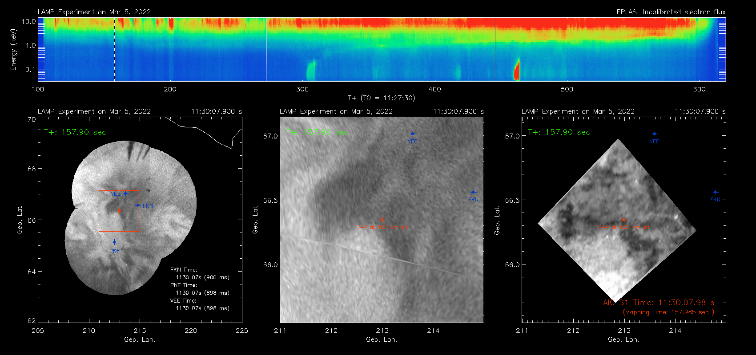Click red 'F-P at 120 km alt' label in middle panel

click(382, 227)
